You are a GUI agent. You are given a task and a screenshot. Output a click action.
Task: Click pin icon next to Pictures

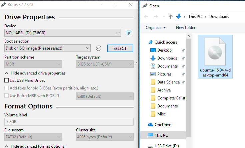pyautogui.click(x=183, y=74)
